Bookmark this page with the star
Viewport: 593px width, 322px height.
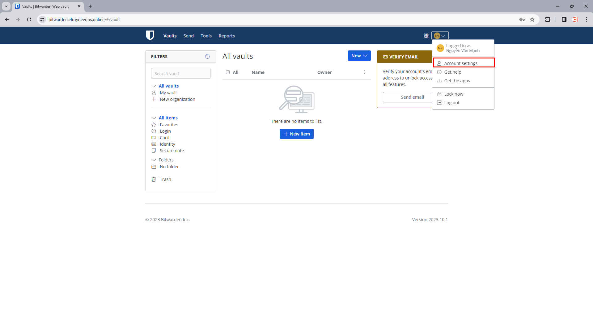[x=532, y=19]
